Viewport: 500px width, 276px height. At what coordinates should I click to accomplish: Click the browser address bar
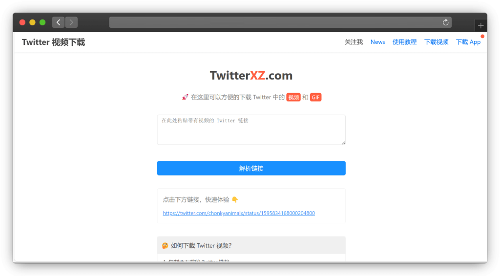280,22
